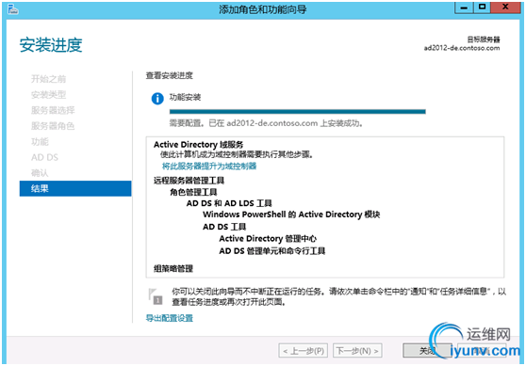526x366 pixels.
Task: Click the blue info icon beside 功能安装
Action: 157,99
